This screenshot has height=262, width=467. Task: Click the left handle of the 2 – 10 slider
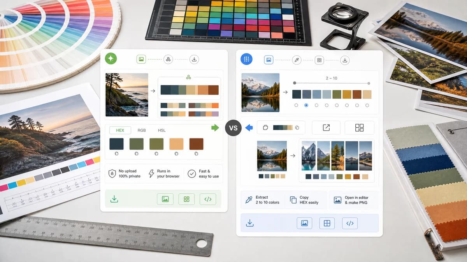coord(295,83)
